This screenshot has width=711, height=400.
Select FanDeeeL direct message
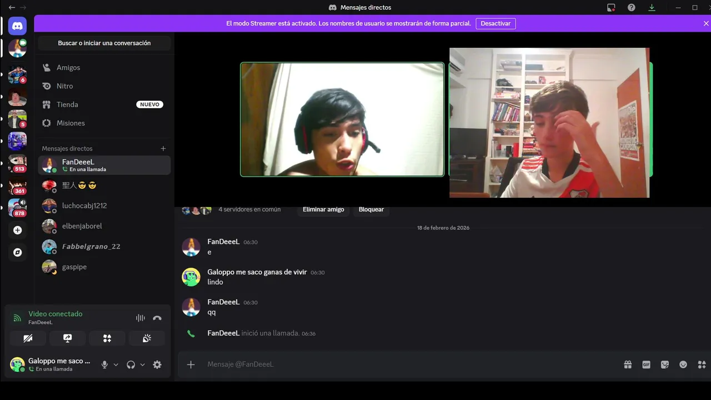(x=104, y=165)
